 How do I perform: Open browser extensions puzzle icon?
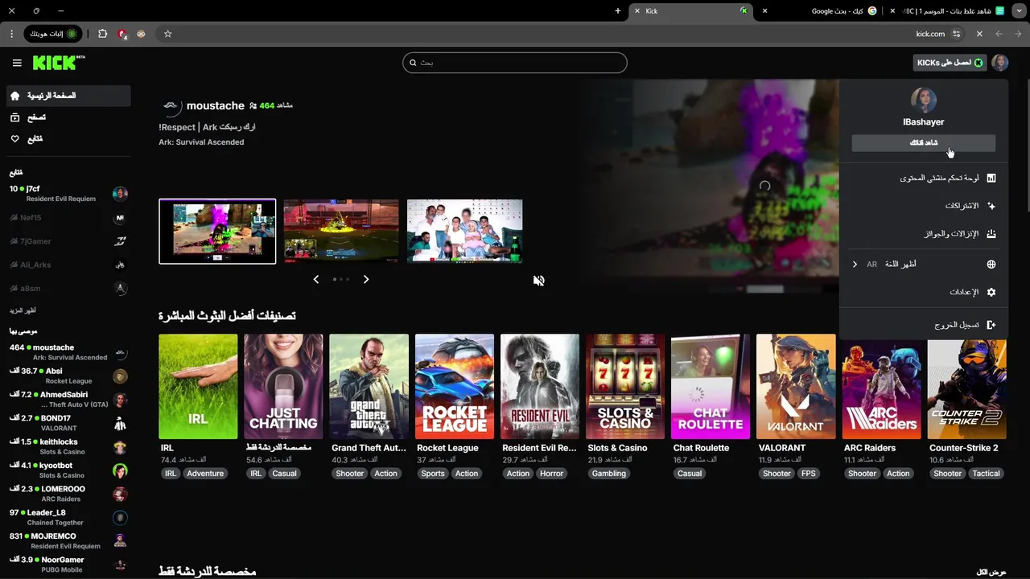click(x=102, y=34)
